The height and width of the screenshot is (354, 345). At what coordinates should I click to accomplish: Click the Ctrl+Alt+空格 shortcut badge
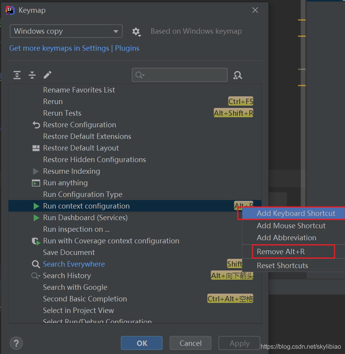point(230,299)
